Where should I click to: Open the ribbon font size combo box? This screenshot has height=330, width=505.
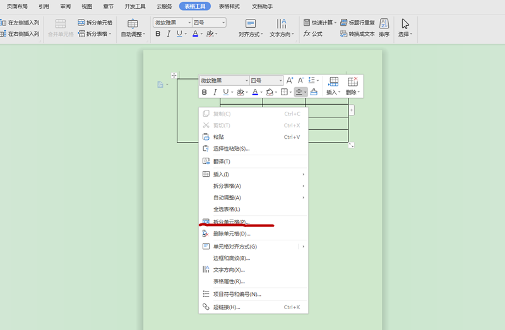209,23
